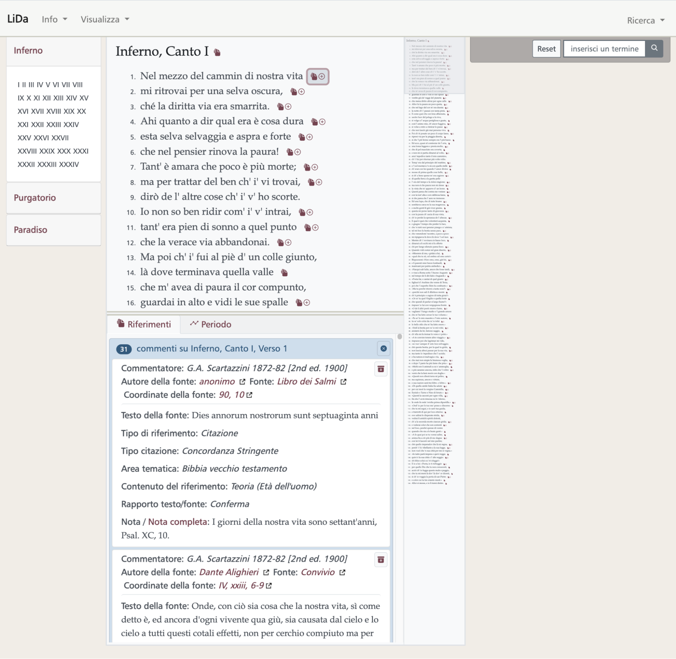Open references for verse 2 'selva oscura'
Image resolution: width=676 pixels, height=659 pixels.
[x=294, y=92]
